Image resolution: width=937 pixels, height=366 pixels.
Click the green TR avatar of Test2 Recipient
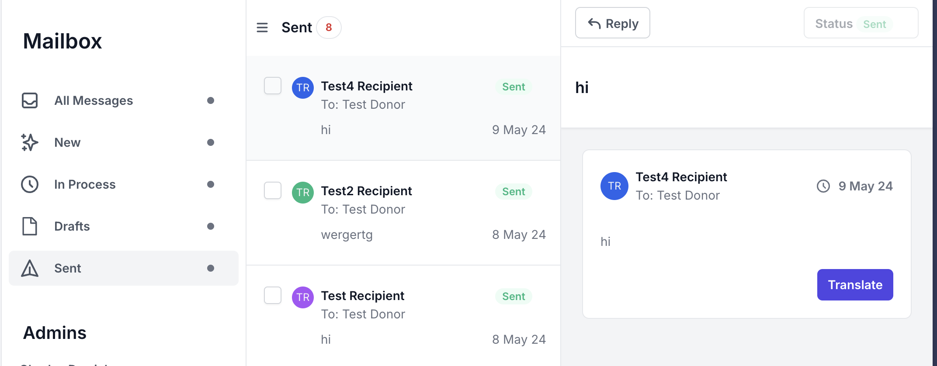(x=303, y=193)
